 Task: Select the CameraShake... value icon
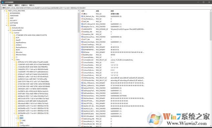[x=82, y=57]
